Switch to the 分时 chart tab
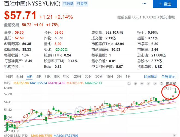This screenshot has width=180, height=137. 9,76
